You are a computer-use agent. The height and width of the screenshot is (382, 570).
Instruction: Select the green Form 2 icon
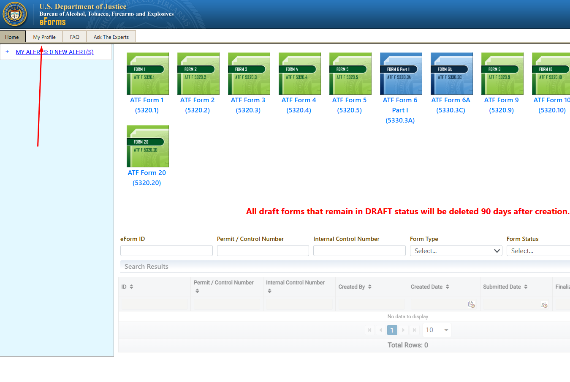coord(198,74)
